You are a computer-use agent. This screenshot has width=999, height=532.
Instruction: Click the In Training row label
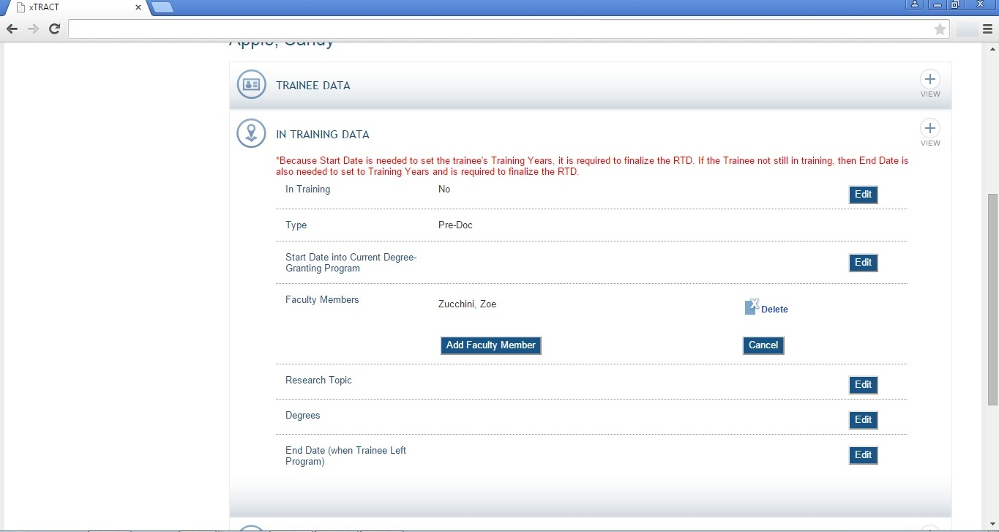point(307,189)
